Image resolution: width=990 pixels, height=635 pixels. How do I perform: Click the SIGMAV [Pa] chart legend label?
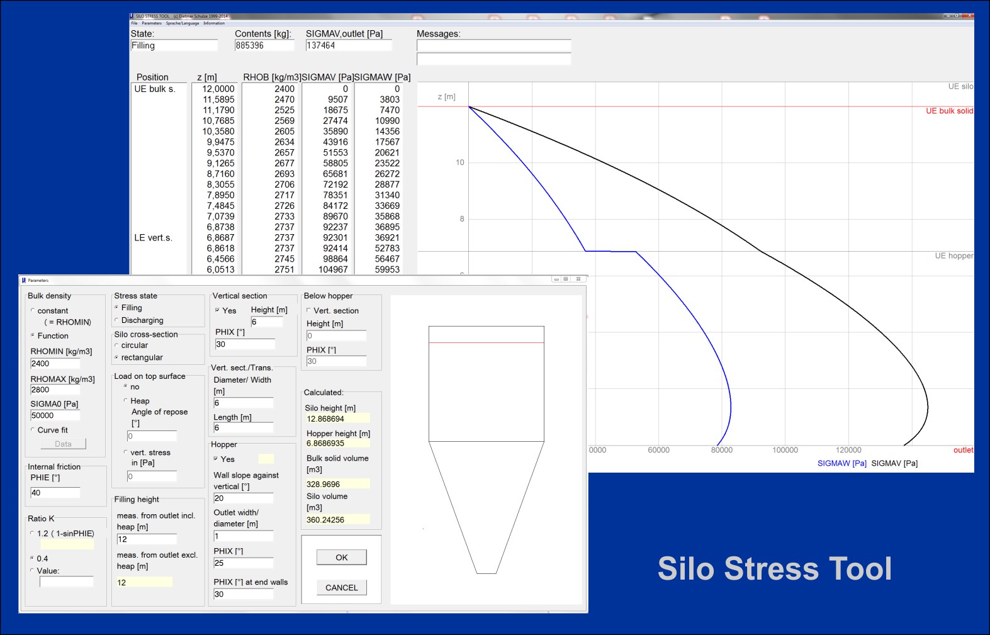click(894, 463)
